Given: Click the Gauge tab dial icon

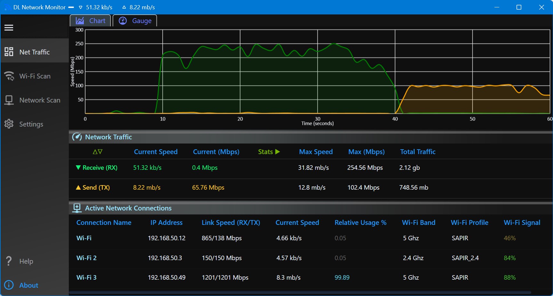Looking at the screenshot, I should pyautogui.click(x=123, y=21).
